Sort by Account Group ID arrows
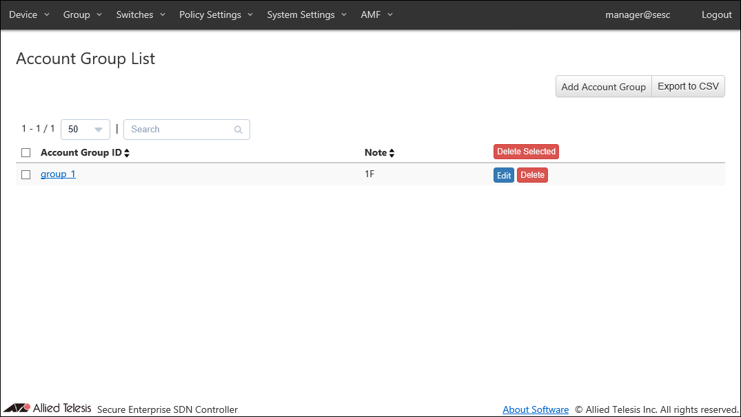This screenshot has height=417, width=741. coord(127,153)
